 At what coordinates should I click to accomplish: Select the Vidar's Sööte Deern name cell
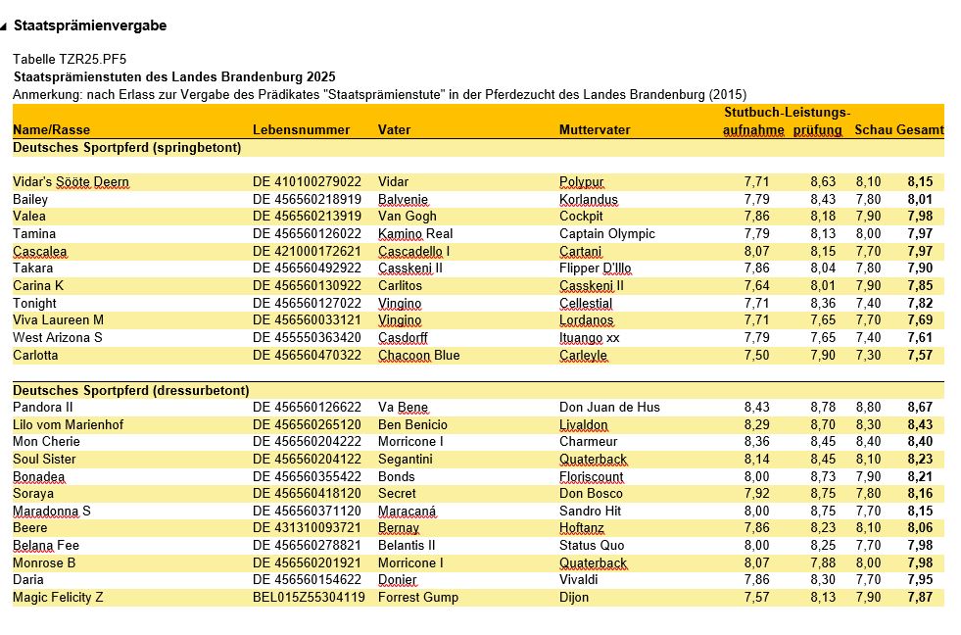click(72, 182)
